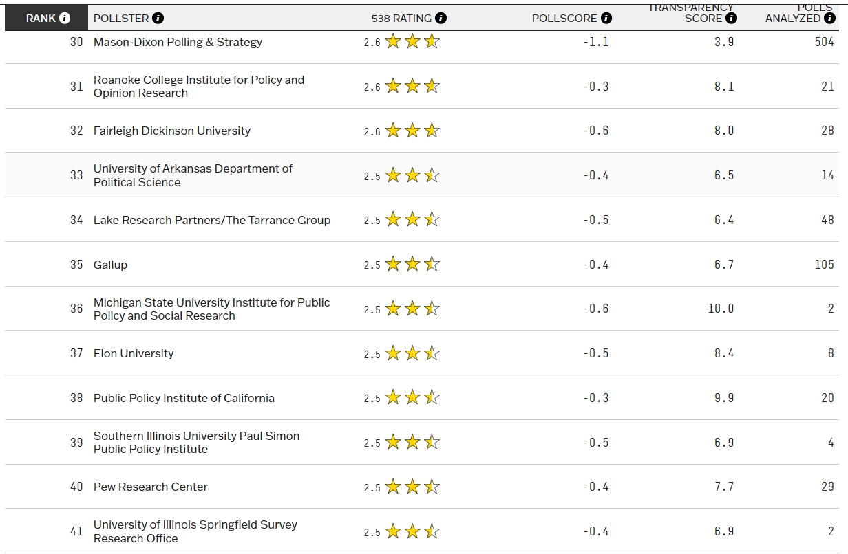Screen dimensions: 848x554
Task: Open the 538 RATING info icon
Action: pyautogui.click(x=441, y=19)
